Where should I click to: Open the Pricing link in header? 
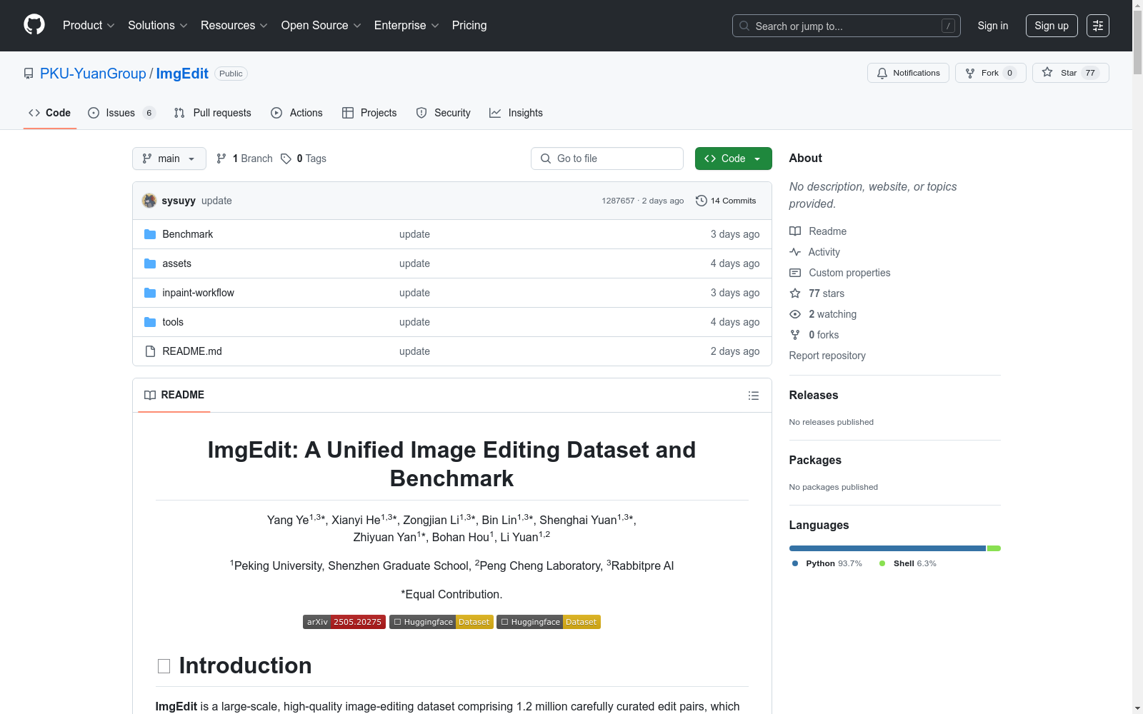469,26
